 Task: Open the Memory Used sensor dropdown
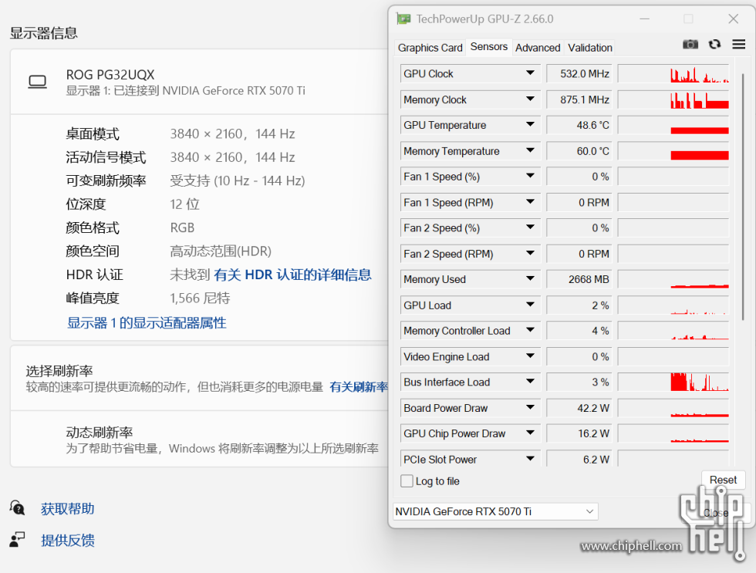point(531,279)
